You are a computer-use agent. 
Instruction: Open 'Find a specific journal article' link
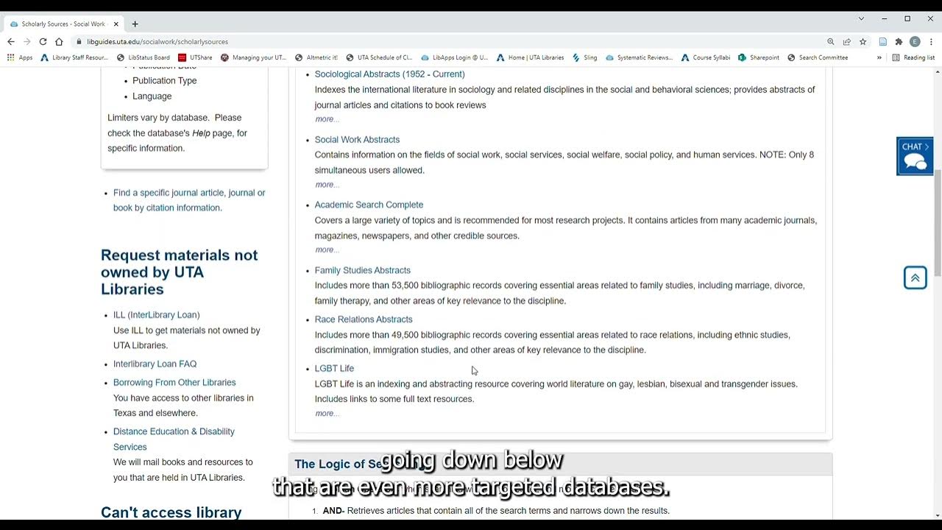[189, 200]
